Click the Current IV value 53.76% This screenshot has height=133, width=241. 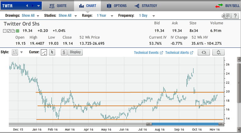click(x=155, y=44)
